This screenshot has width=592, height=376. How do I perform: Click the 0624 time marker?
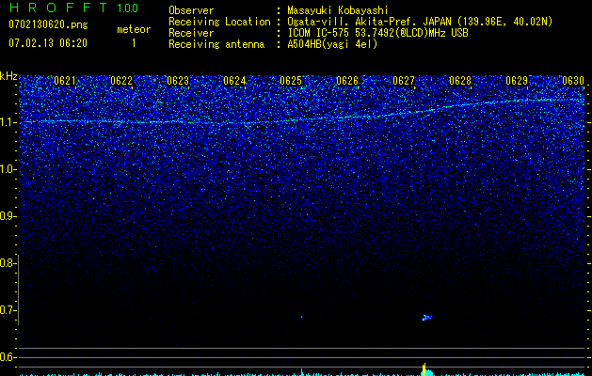click(234, 81)
